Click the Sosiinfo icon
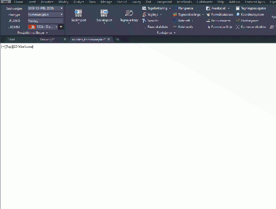Image resolution: width=276 pixels, height=209 pixels. [x=144, y=21]
